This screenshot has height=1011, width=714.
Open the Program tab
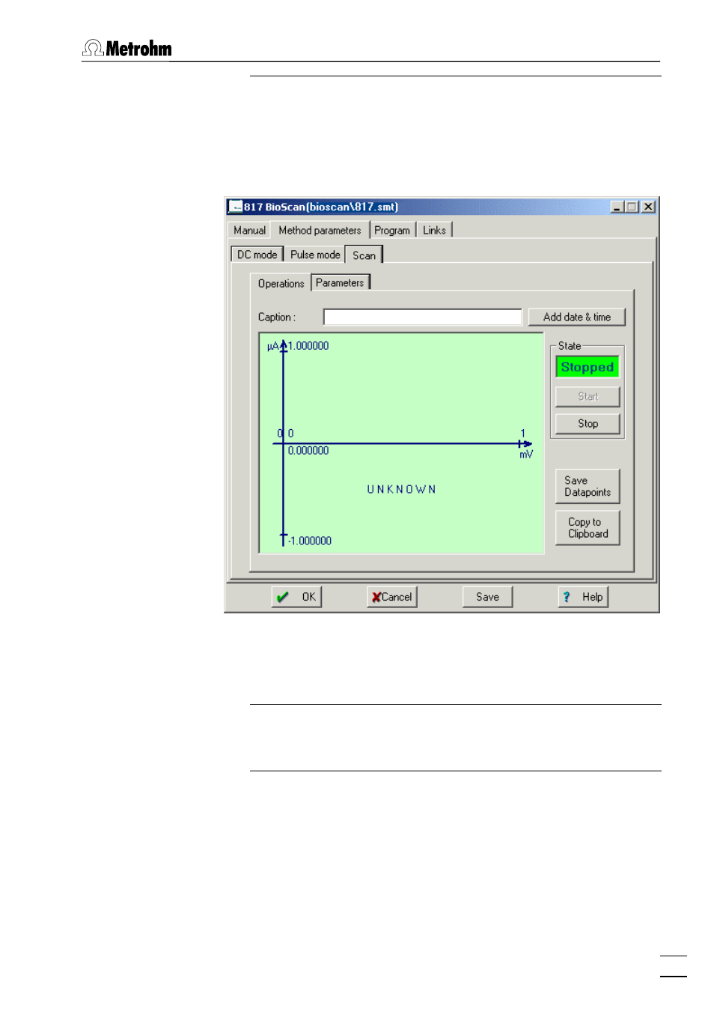pyautogui.click(x=392, y=231)
